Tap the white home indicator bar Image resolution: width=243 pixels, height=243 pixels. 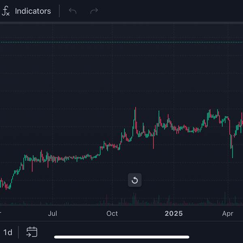(122, 237)
